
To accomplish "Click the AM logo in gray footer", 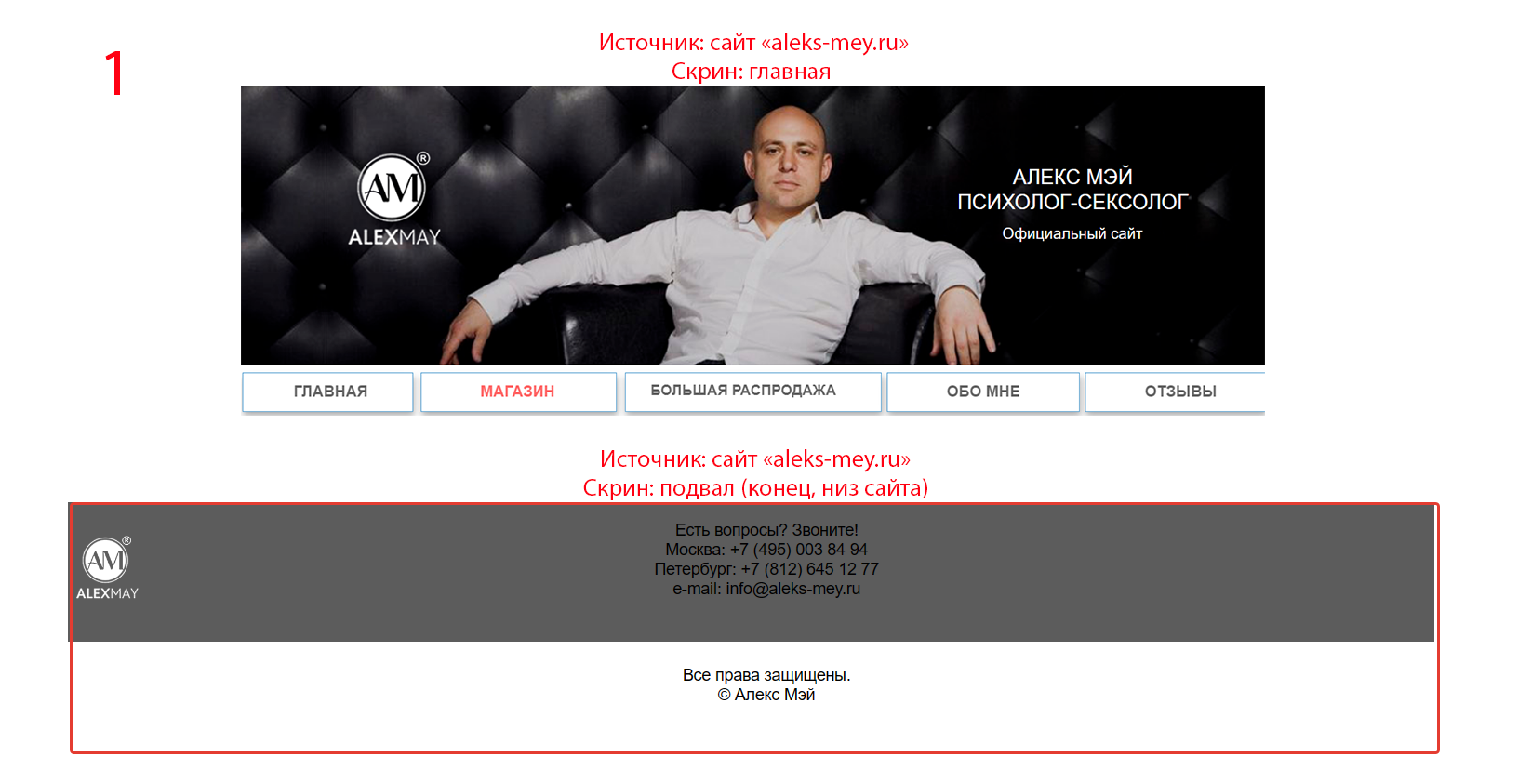I will pyautogui.click(x=105, y=560).
